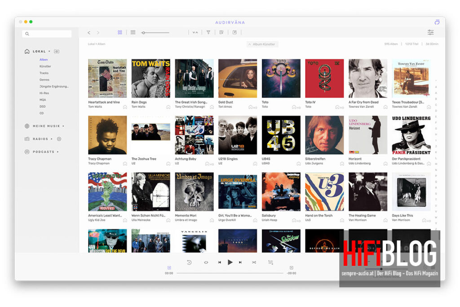The image size is (460, 307).
Task: Open the Rain Dogs album cover
Action: tap(151, 78)
